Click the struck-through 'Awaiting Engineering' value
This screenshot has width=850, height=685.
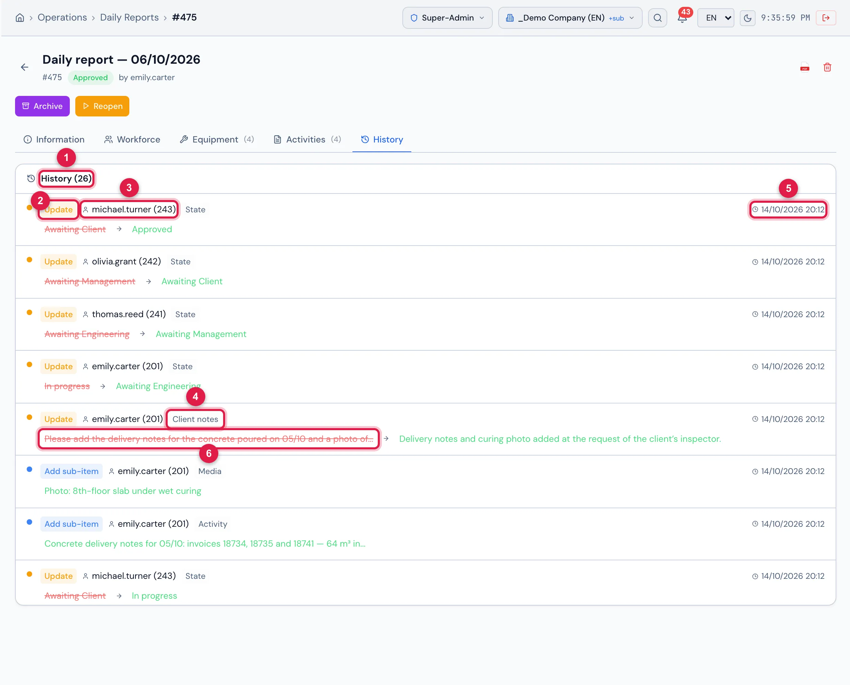click(87, 334)
